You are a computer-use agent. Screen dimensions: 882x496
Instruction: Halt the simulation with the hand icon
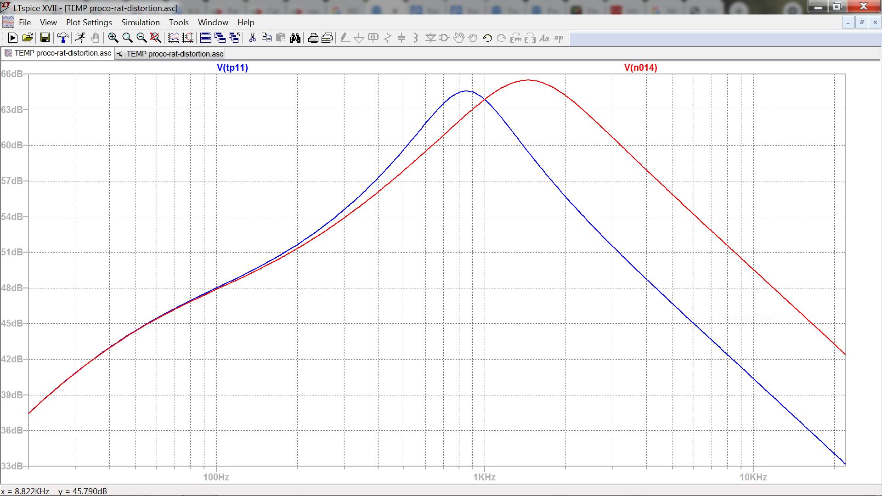pyautogui.click(x=94, y=38)
